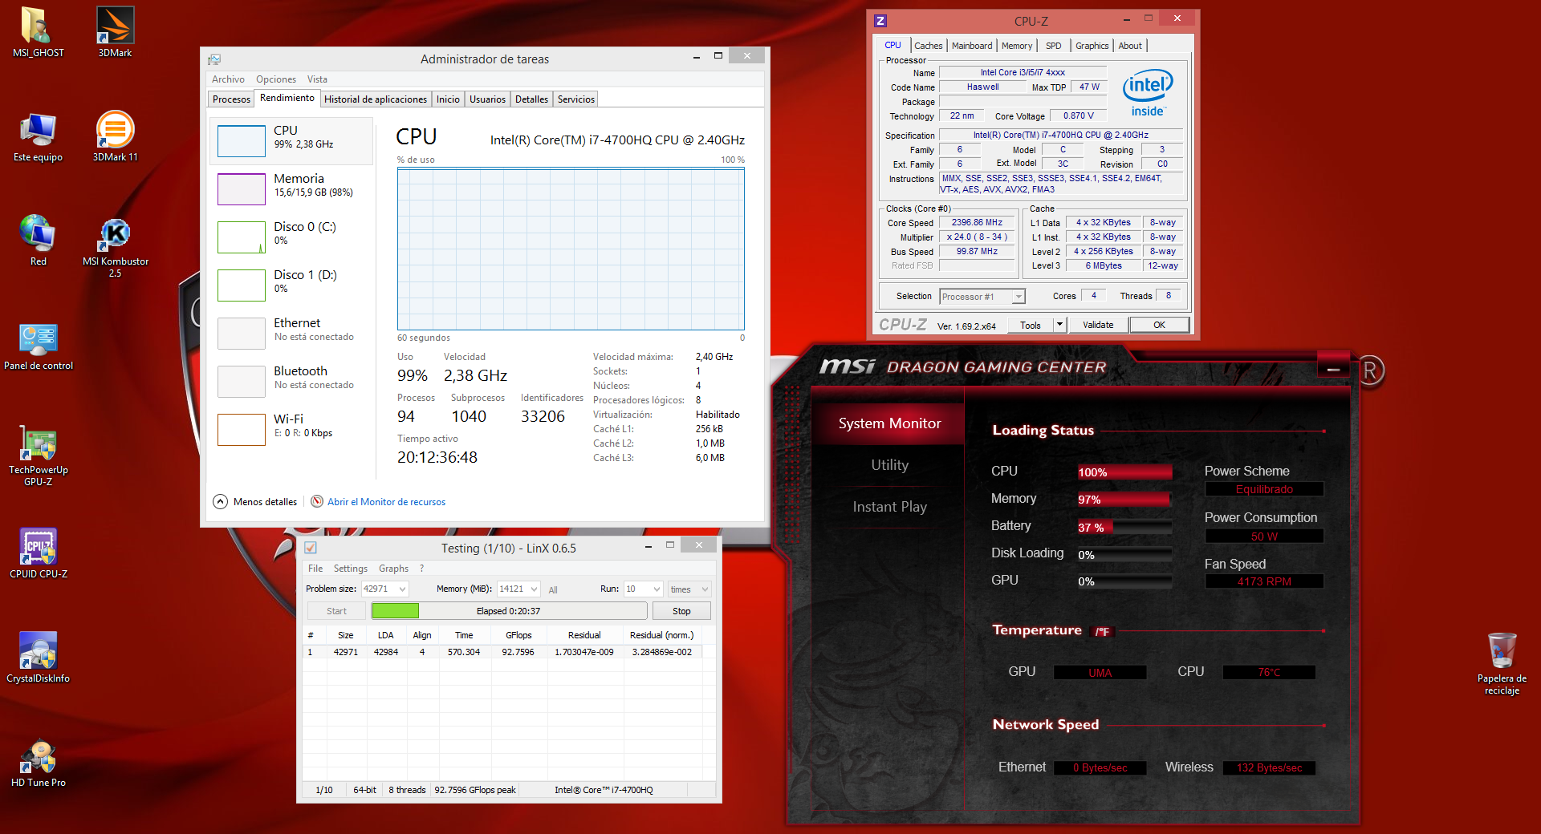Click the LinX title bar icon
This screenshot has height=834, width=1541.
click(311, 548)
